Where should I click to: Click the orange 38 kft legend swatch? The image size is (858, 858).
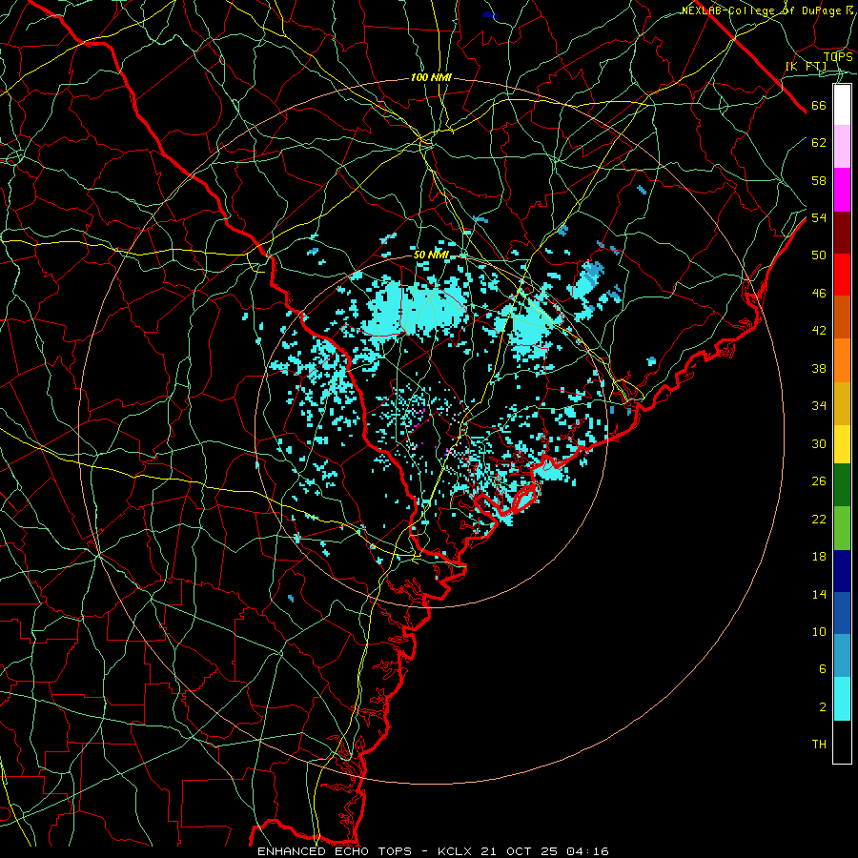point(842,360)
